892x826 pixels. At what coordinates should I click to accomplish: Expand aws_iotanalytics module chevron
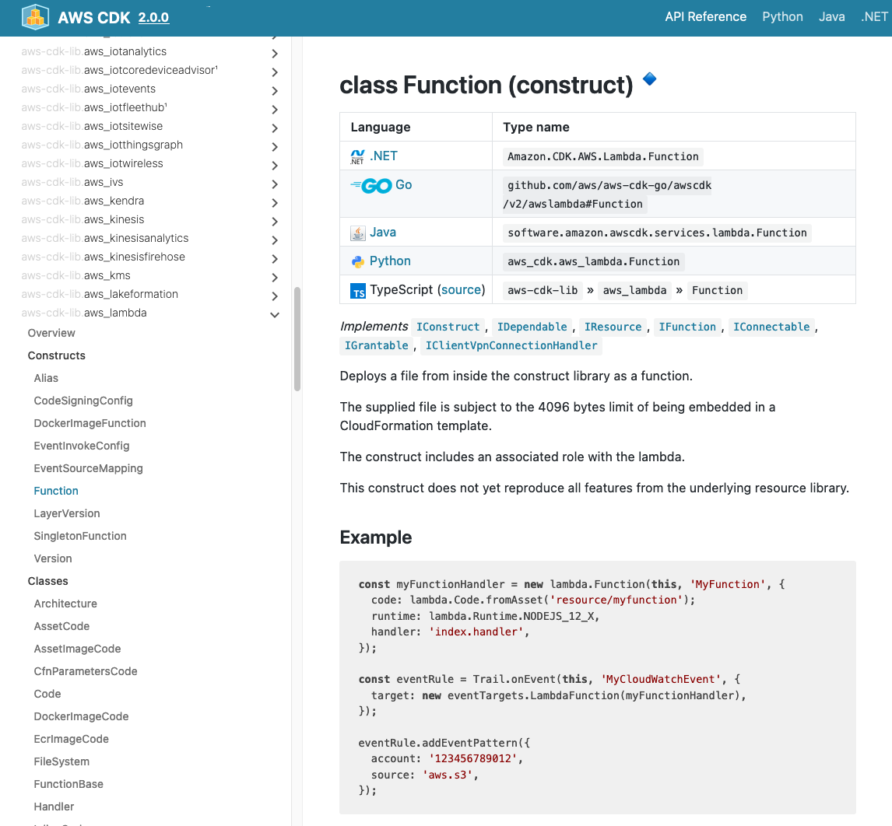275,54
